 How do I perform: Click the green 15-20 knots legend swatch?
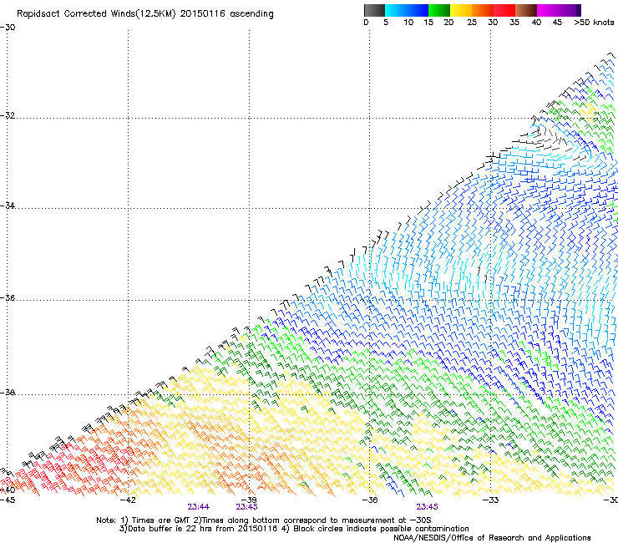click(x=439, y=10)
